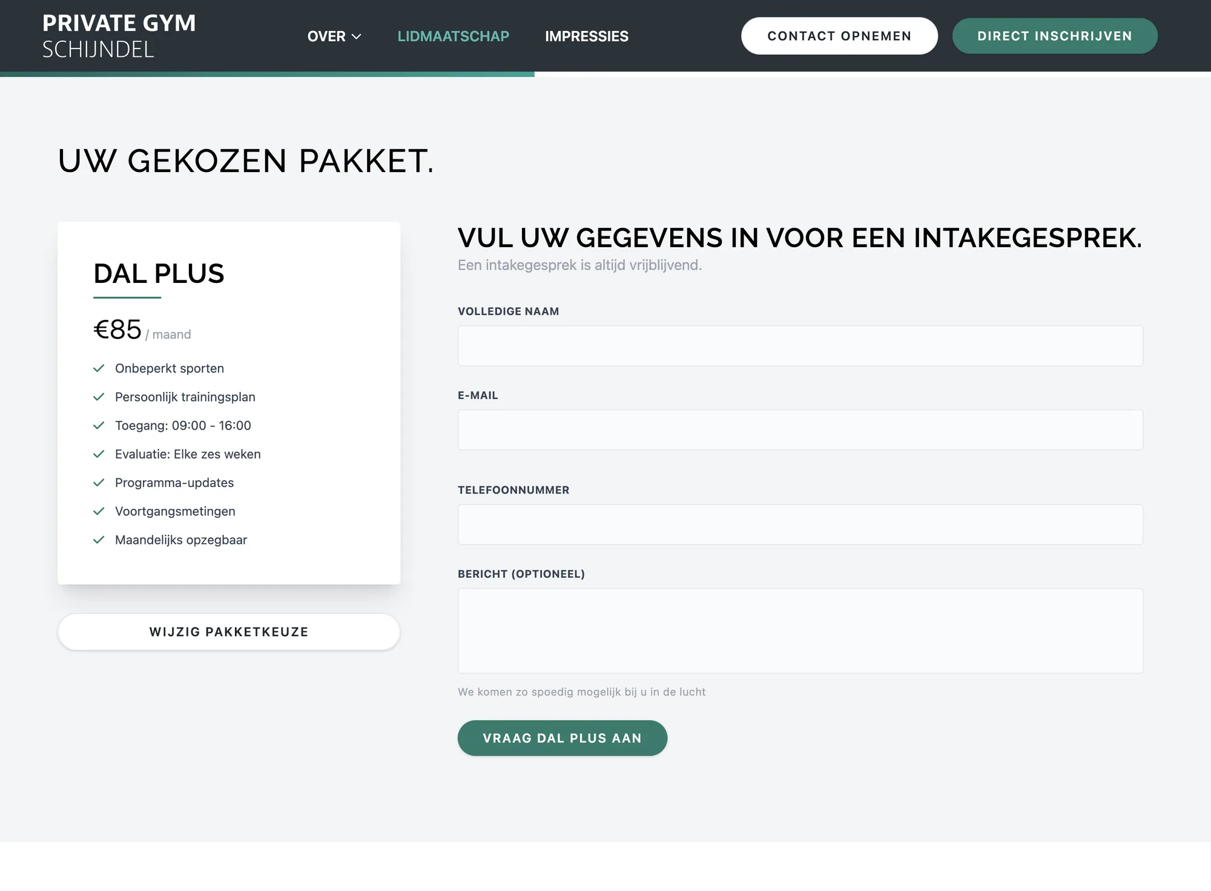
Task: Click the checkmark beside Programma-updates
Action: pyautogui.click(x=99, y=482)
